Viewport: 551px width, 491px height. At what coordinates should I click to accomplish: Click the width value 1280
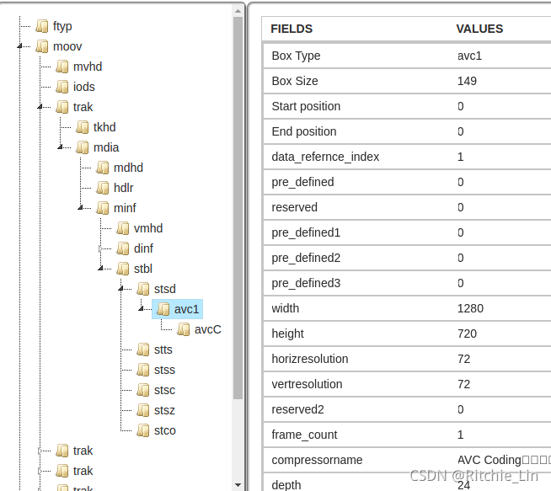click(x=470, y=308)
